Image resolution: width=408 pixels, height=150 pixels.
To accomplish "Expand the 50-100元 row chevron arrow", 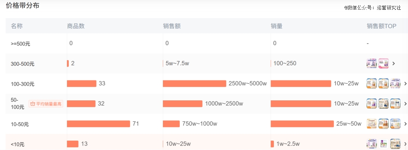I will coord(405,104).
